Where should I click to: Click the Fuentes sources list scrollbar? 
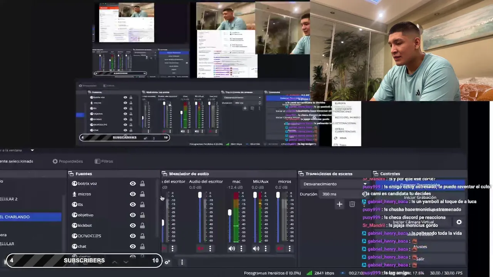coord(158,208)
